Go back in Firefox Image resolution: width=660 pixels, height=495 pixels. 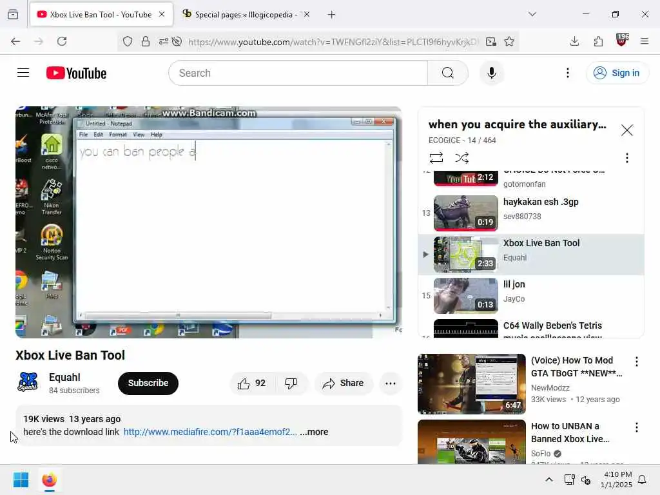15,41
